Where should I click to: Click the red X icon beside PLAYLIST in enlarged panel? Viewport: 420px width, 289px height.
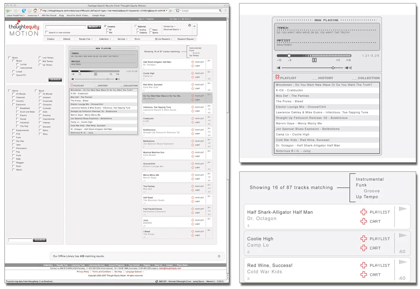coord(277,77)
